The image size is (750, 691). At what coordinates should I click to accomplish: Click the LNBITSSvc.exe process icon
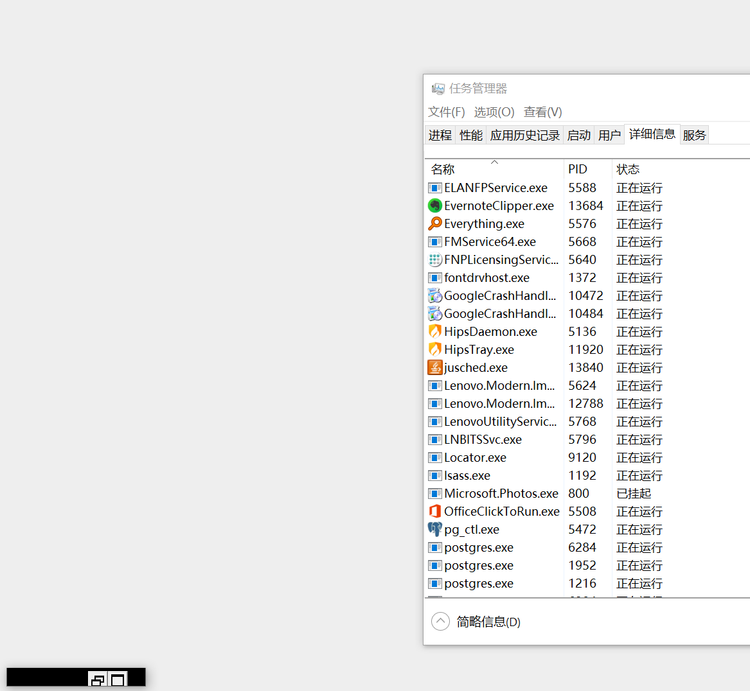click(x=435, y=440)
